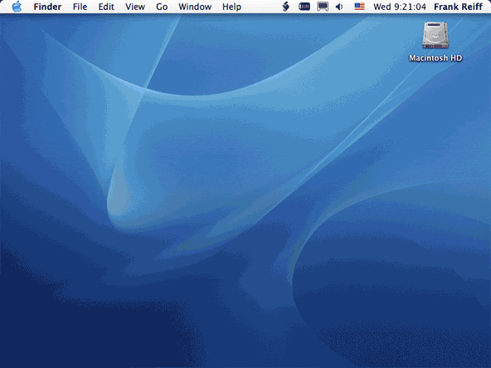Click the volume speaker icon

pyautogui.click(x=339, y=7)
